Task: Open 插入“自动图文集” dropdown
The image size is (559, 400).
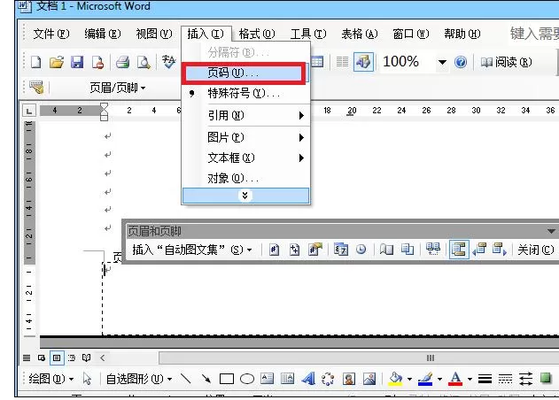Action: [192, 250]
